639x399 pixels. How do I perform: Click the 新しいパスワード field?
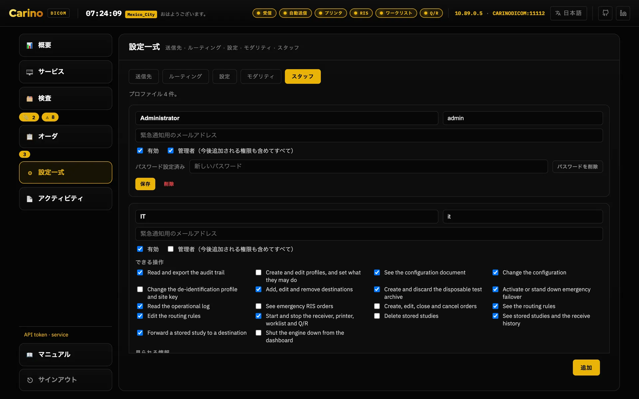368,166
